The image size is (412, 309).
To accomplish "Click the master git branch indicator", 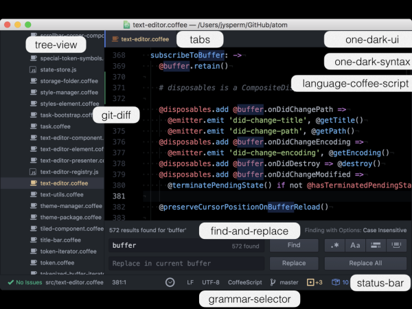I will 284,282.
